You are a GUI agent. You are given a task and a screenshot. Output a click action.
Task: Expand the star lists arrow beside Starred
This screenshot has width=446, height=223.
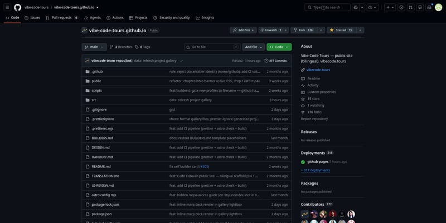(360, 30)
